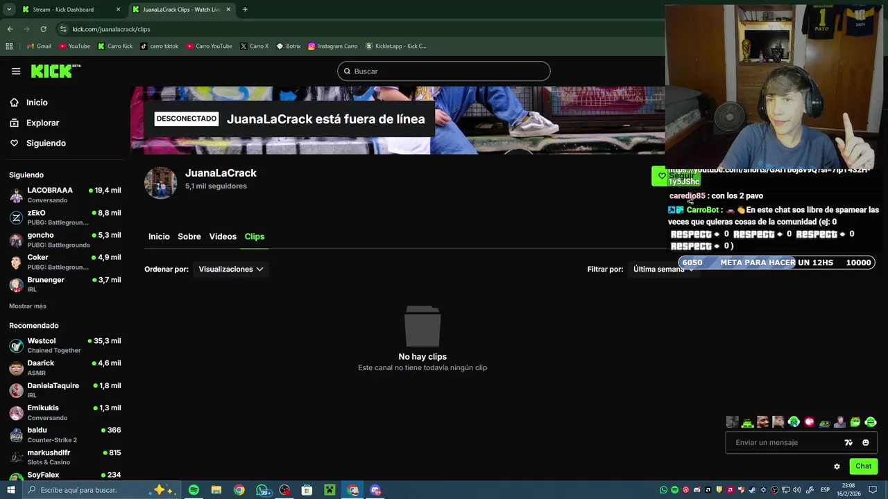Open the tab search dropdown arrow
This screenshot has width=888, height=499.
click(x=9, y=10)
